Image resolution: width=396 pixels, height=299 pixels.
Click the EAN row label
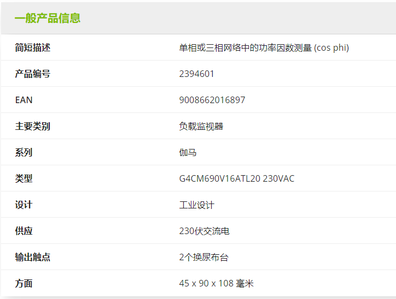point(24,100)
